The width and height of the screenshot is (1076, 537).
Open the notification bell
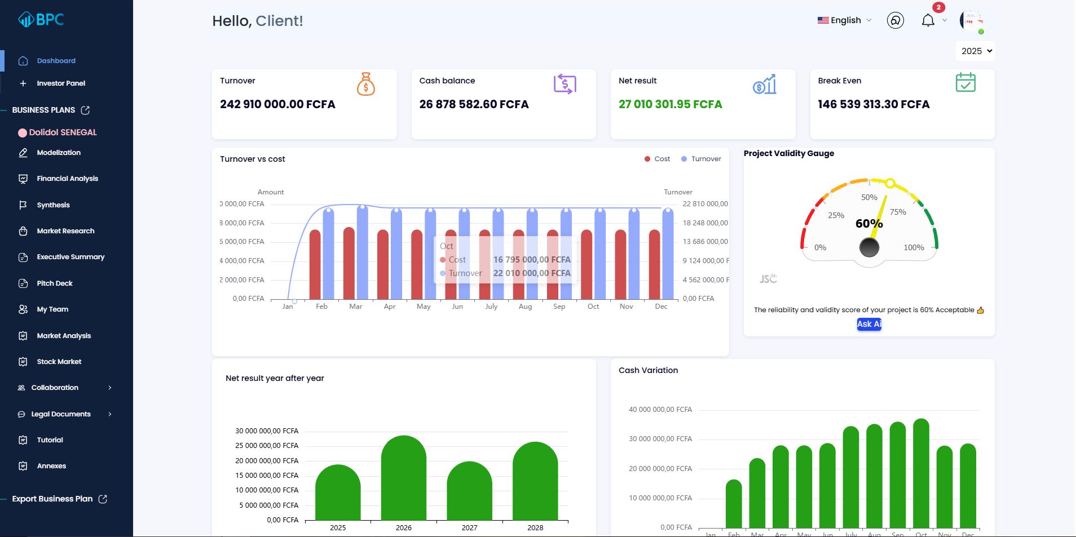point(927,20)
